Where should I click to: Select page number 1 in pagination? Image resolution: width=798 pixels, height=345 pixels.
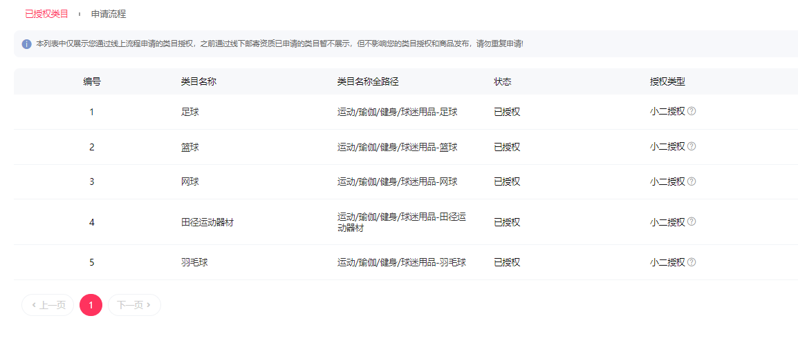pos(91,305)
